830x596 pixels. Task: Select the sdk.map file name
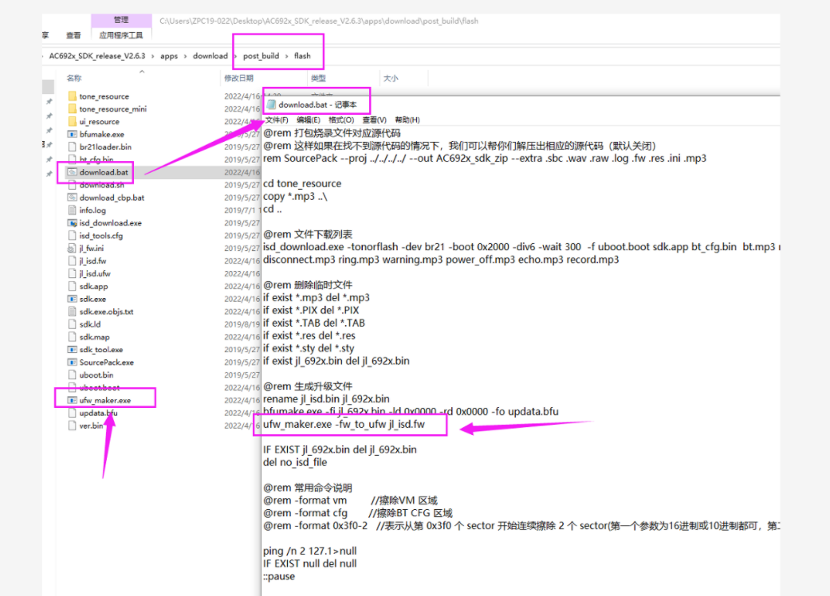point(95,337)
